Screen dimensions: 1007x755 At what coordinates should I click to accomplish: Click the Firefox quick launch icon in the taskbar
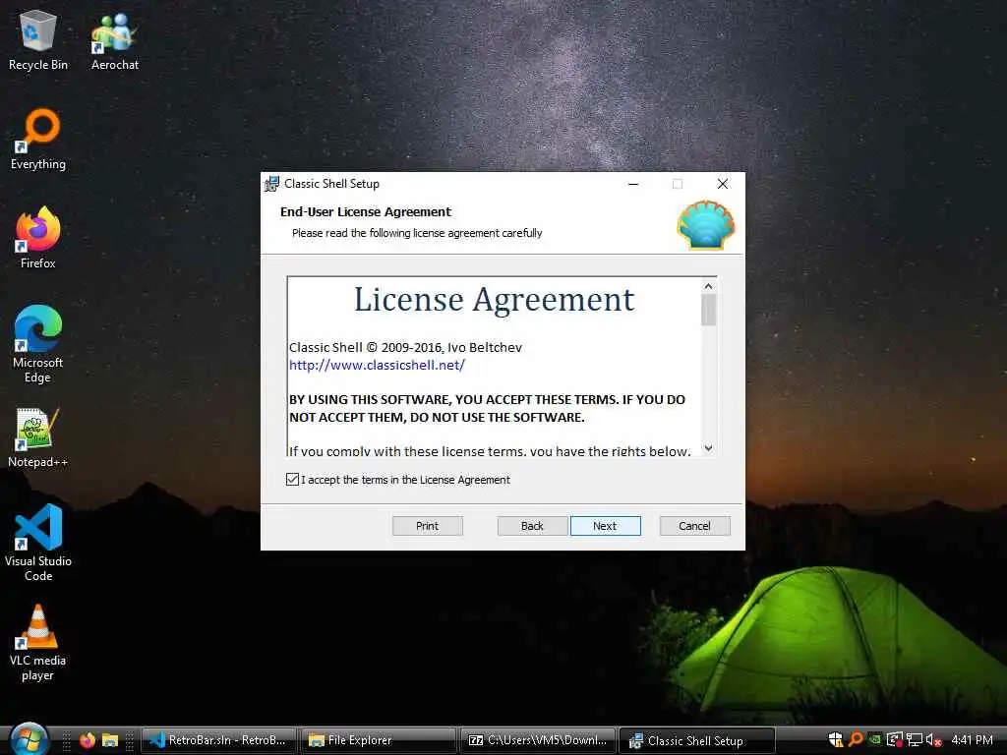[x=88, y=740]
